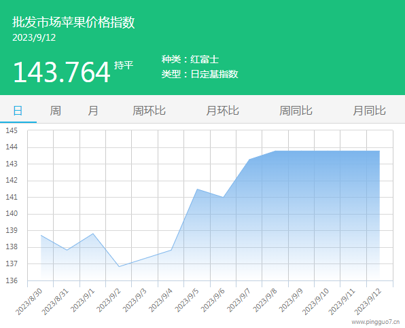
Task: Click the 2023/9/8 data point on chart
Action: [x=275, y=151]
